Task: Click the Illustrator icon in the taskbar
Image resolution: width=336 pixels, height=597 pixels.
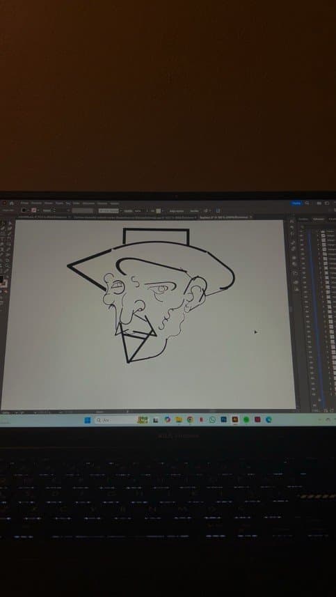Action: (x=235, y=419)
